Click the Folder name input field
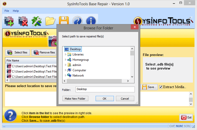The image size is (197, 130). tap(105, 89)
